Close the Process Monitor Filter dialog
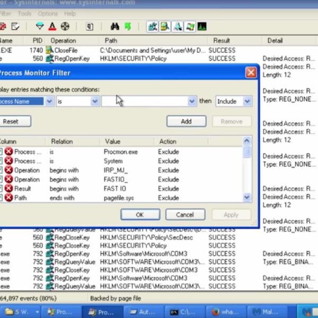 click(251, 73)
